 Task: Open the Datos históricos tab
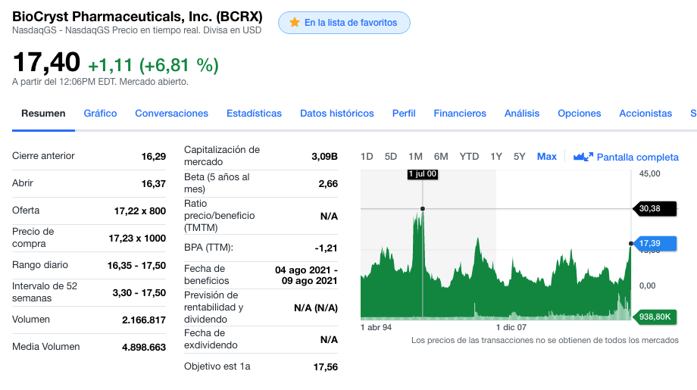(x=337, y=114)
